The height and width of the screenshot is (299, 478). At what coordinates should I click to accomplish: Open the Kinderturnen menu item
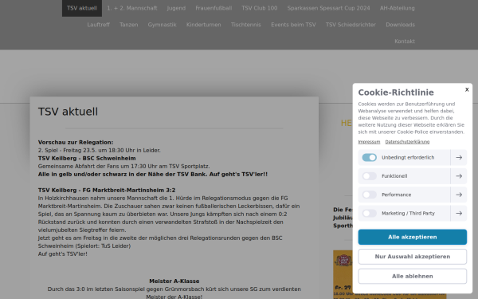coord(204,25)
